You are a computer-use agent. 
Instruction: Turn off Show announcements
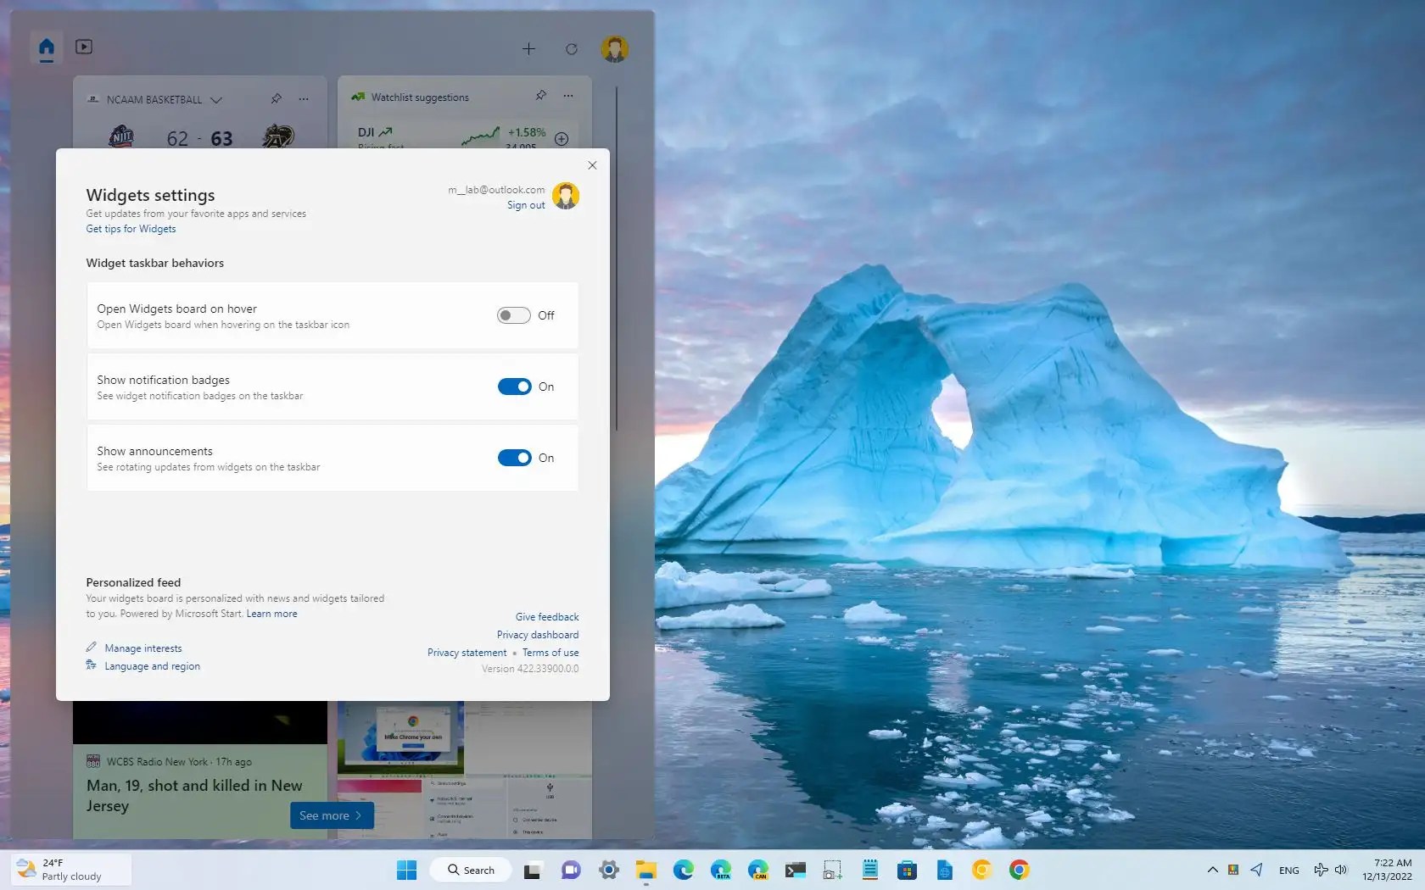516,458
